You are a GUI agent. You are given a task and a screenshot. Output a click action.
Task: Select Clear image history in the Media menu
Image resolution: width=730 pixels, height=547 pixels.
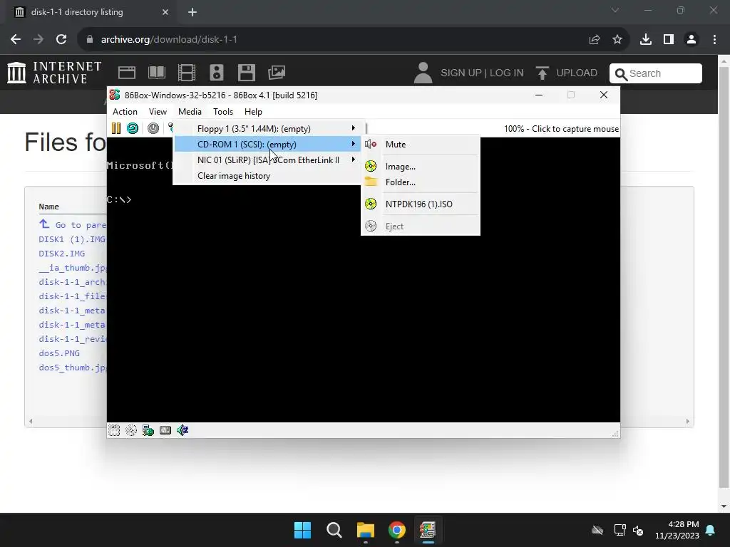click(267, 176)
